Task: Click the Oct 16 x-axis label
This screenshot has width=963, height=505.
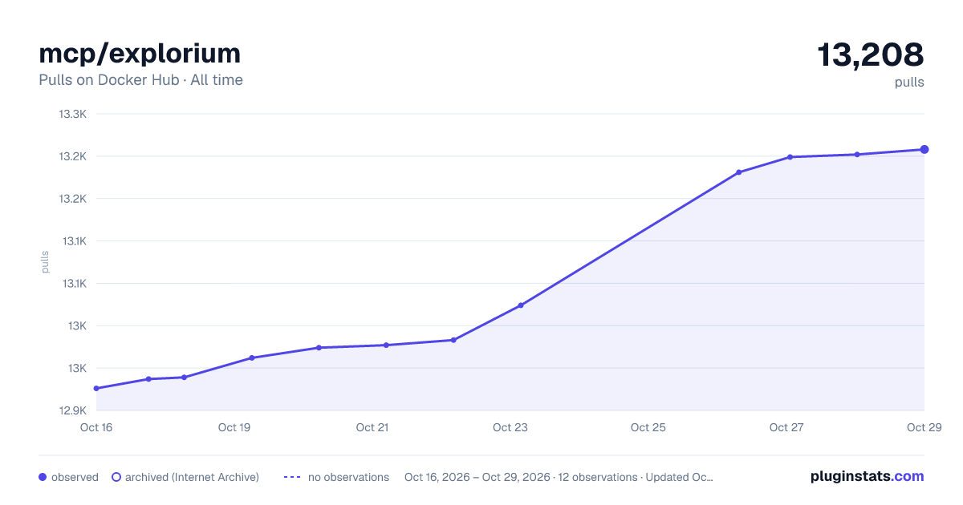Action: coord(96,427)
